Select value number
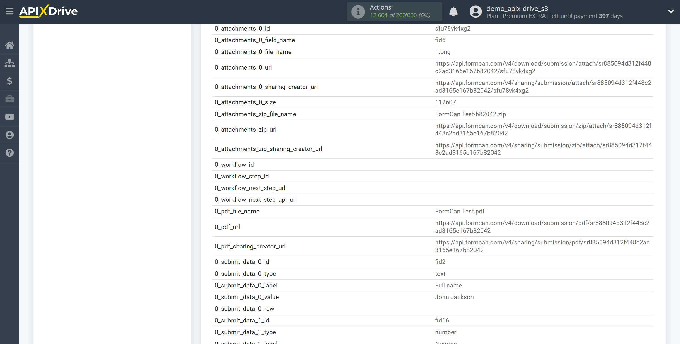 445,332
